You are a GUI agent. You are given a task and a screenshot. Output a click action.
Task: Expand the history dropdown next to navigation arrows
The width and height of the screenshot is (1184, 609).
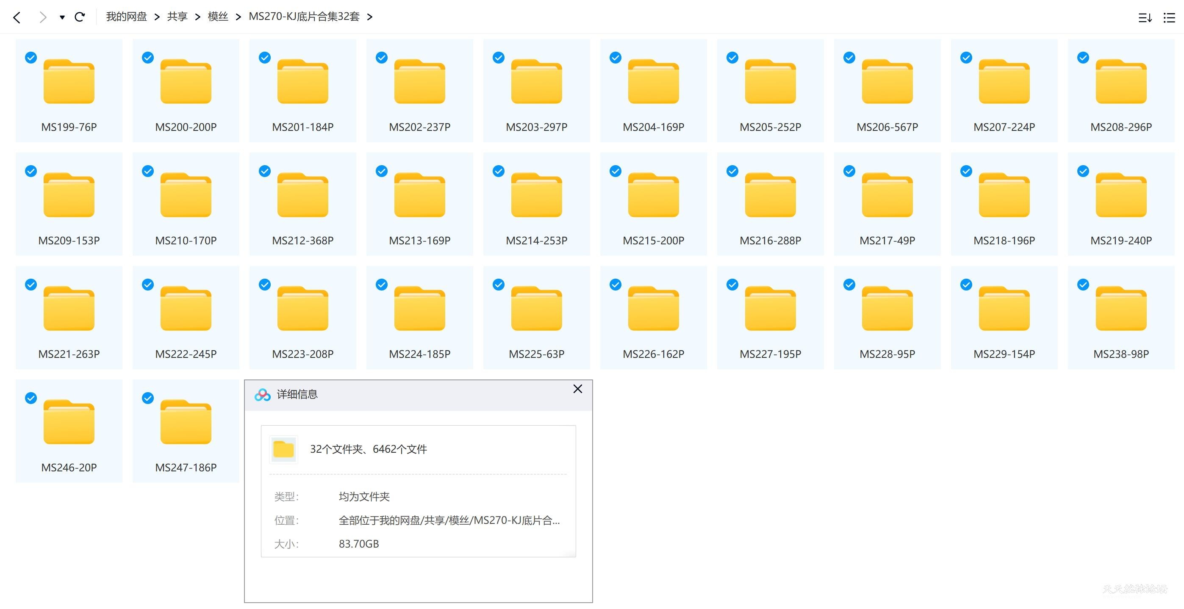[x=61, y=17]
